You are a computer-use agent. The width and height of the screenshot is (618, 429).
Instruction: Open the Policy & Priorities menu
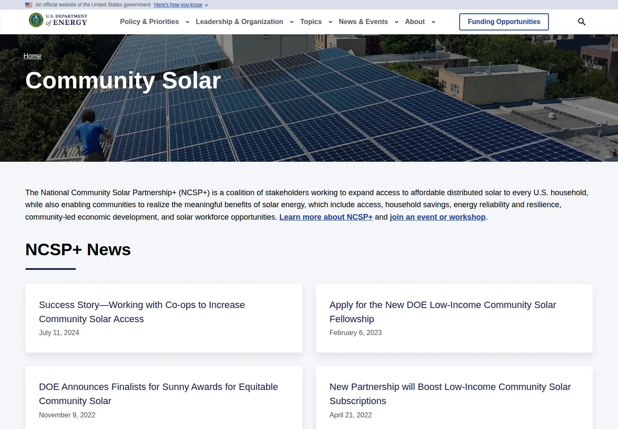[x=149, y=22]
